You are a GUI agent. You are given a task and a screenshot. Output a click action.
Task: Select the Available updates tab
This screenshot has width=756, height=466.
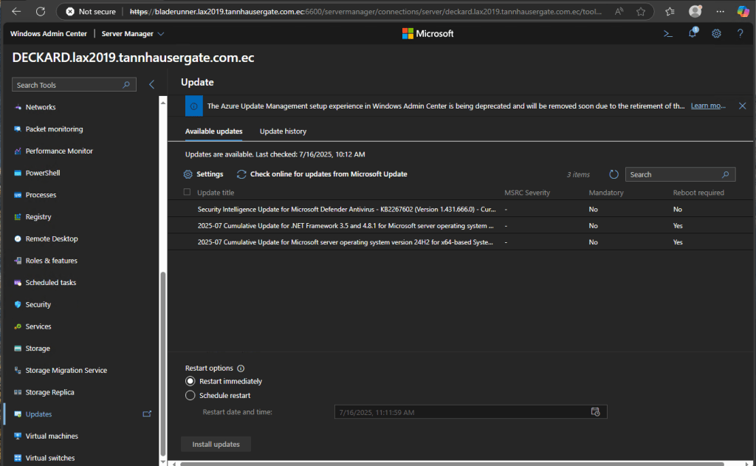(x=213, y=131)
